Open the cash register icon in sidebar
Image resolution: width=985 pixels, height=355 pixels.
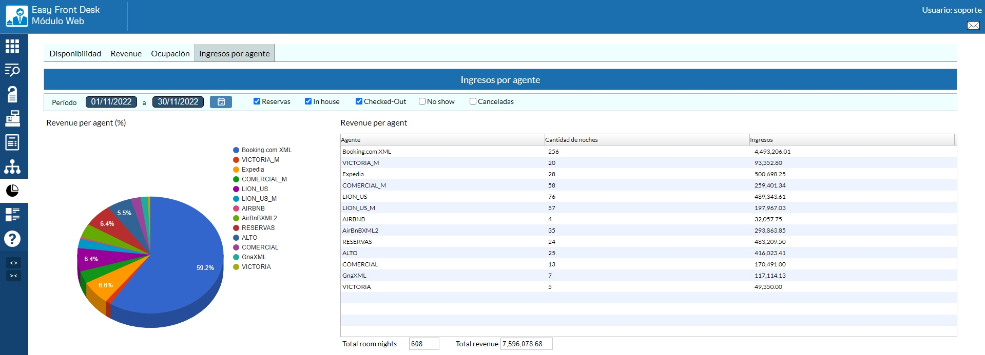point(12,118)
